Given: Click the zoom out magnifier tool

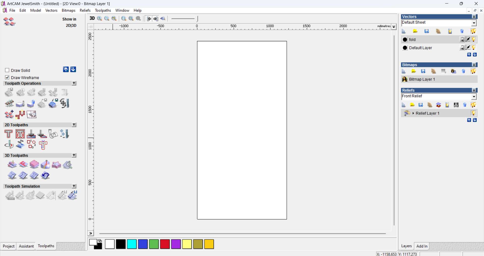Looking at the screenshot, I should pos(107,19).
